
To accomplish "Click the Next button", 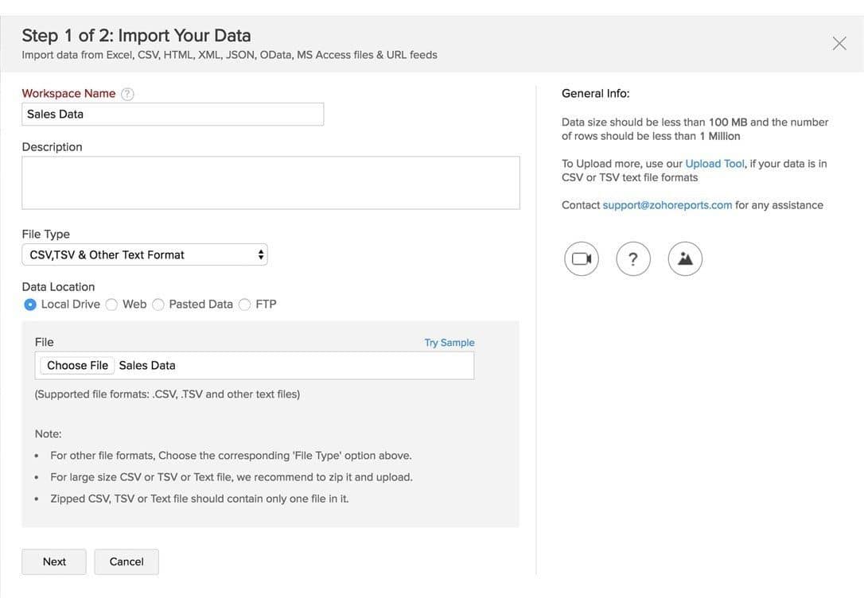I will pyautogui.click(x=54, y=561).
